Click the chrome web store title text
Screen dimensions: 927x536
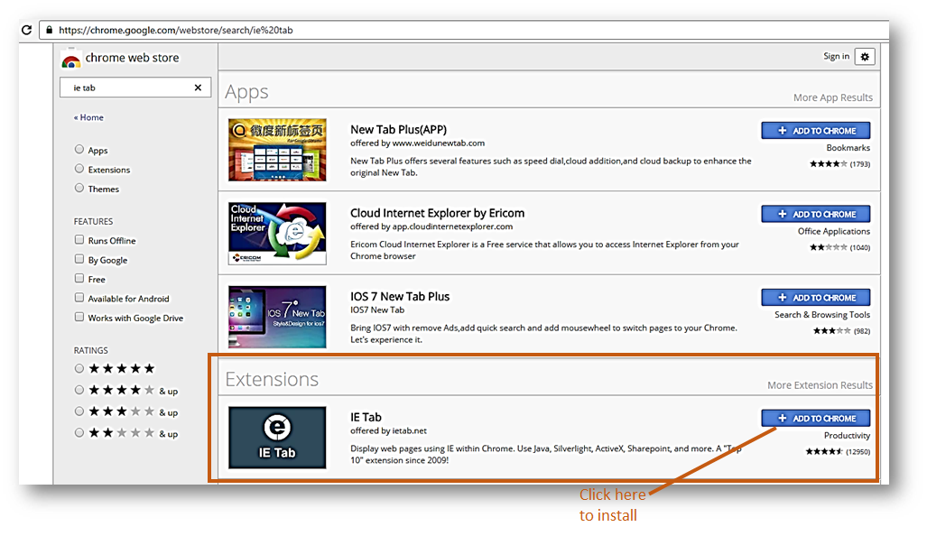click(x=132, y=58)
